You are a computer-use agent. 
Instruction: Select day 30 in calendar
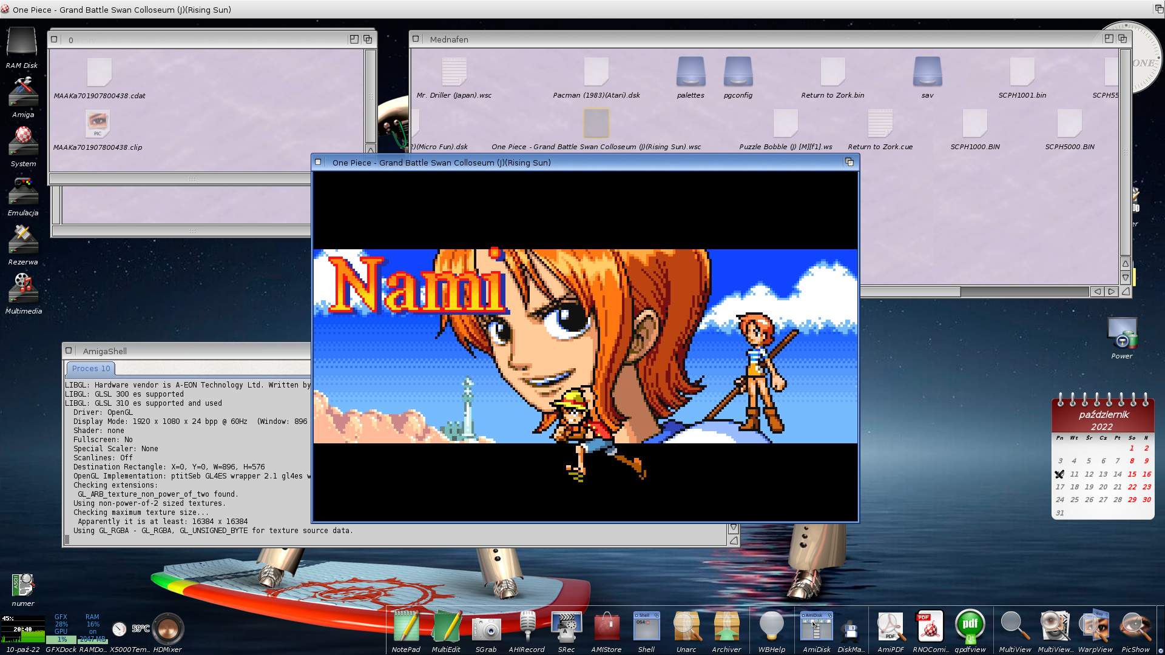point(1147,500)
